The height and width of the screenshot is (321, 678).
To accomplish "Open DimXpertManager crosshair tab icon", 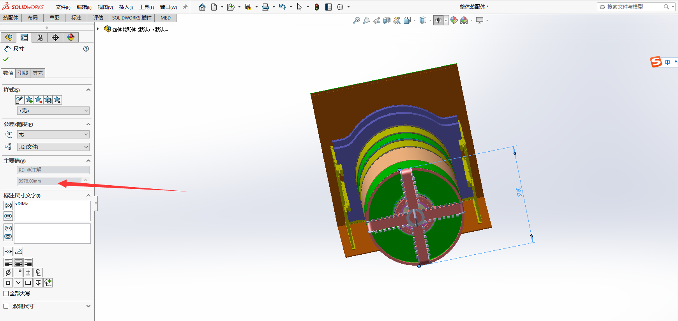I will 55,37.
